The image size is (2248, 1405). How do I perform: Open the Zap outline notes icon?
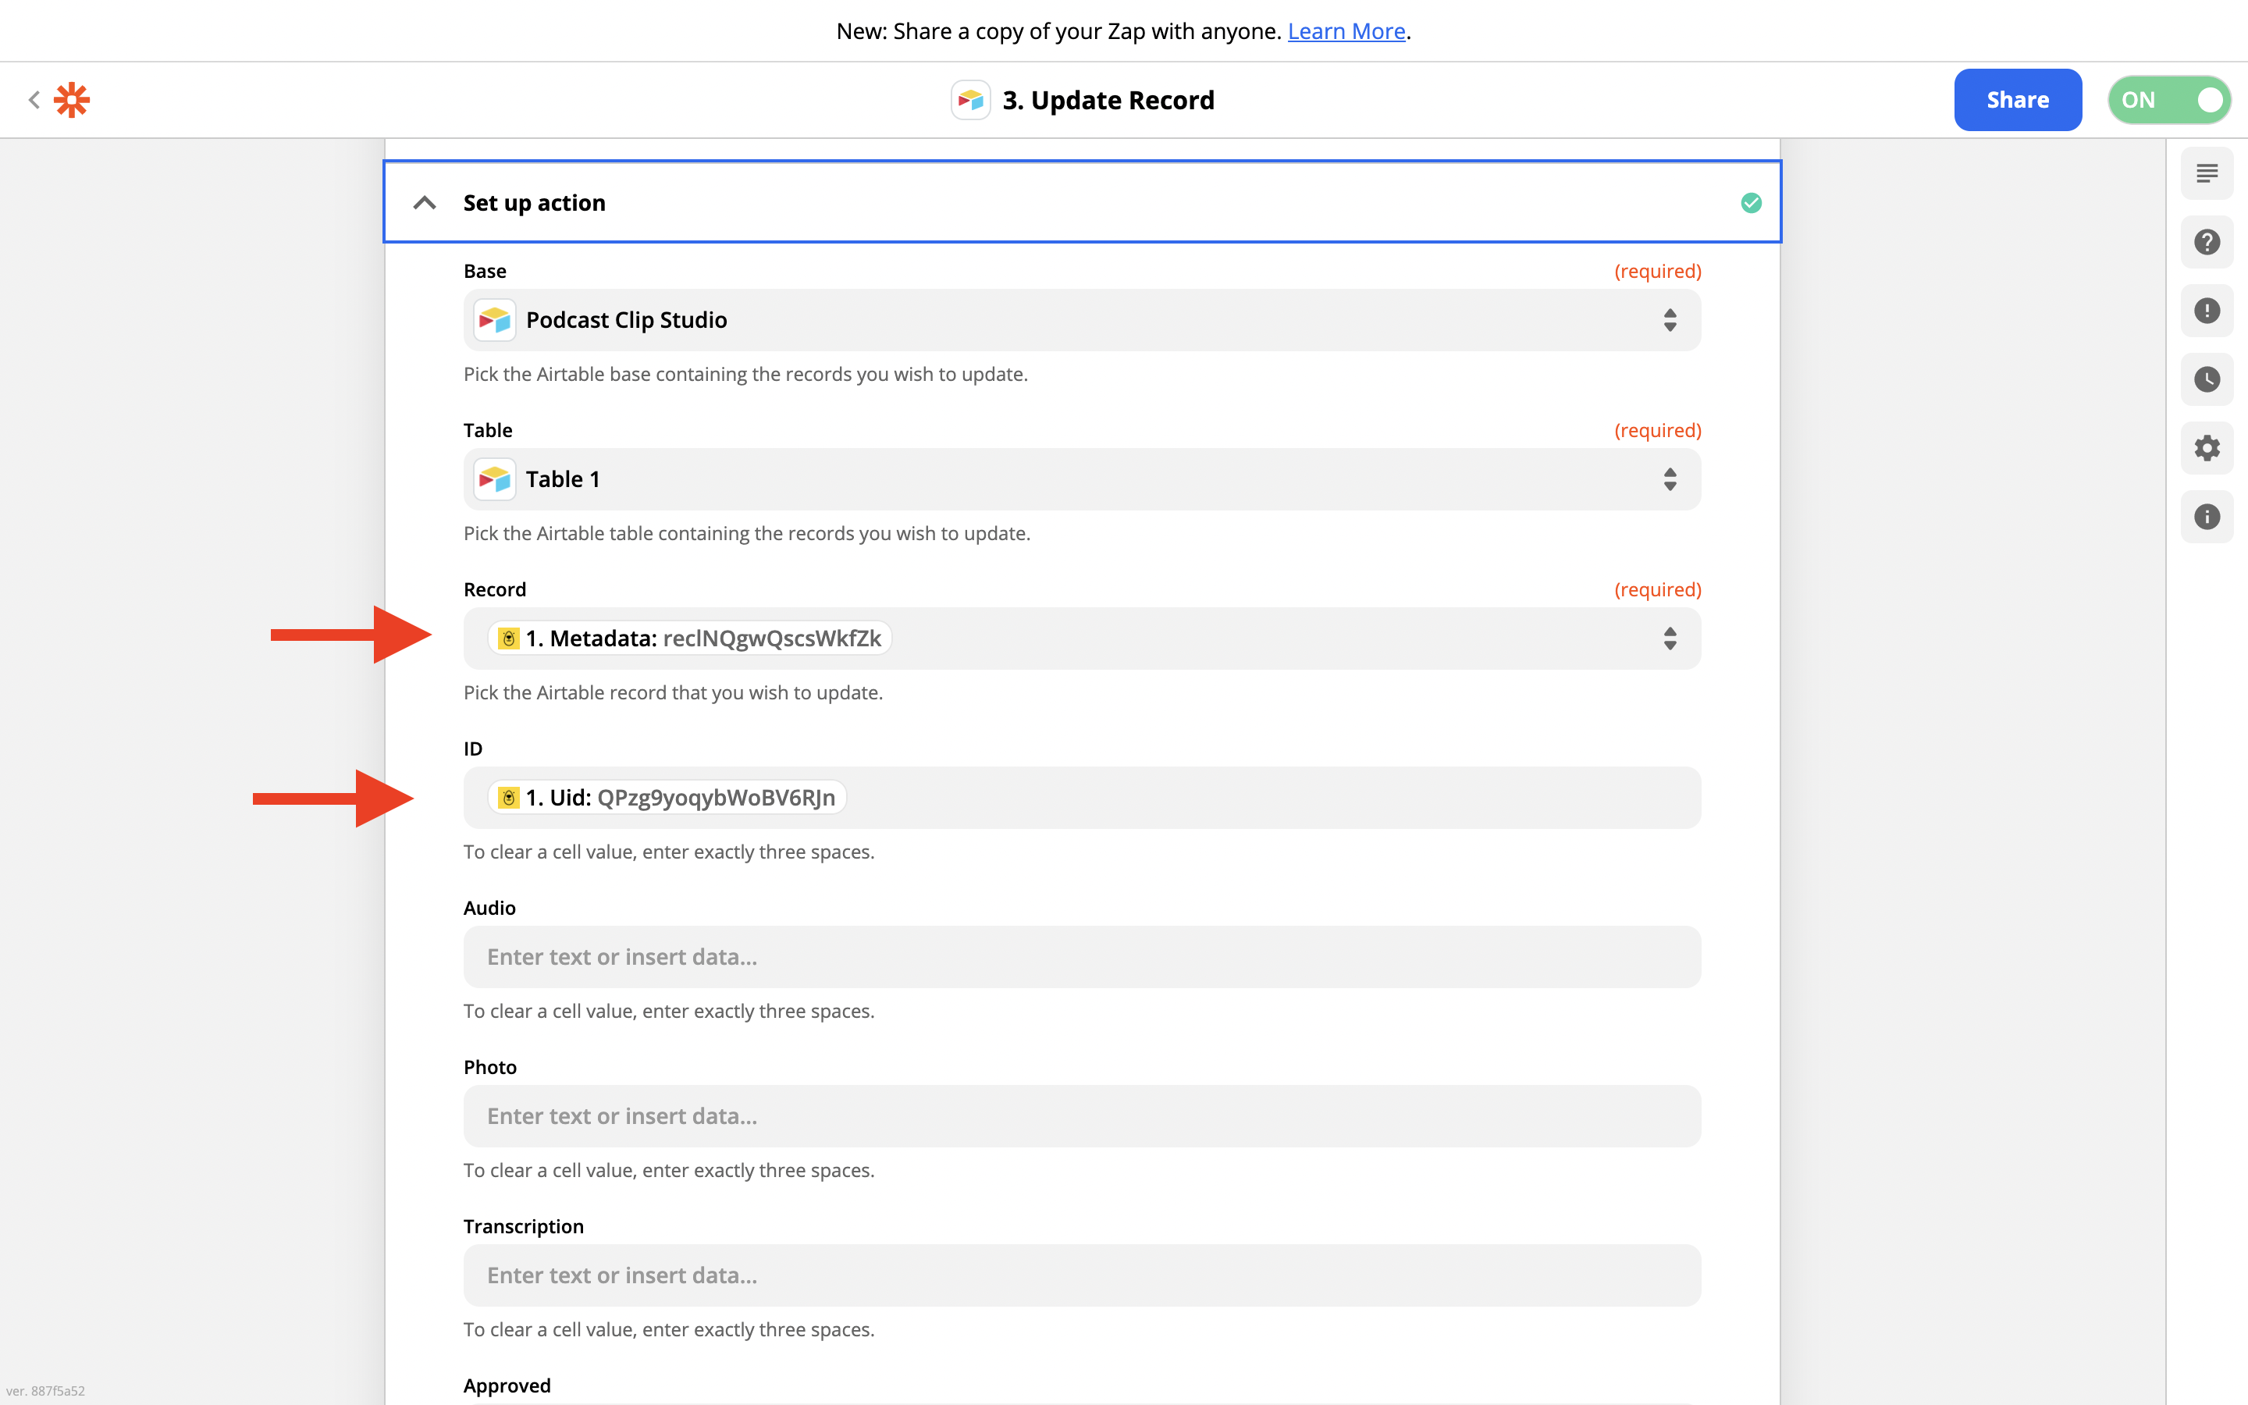pyautogui.click(x=2206, y=174)
